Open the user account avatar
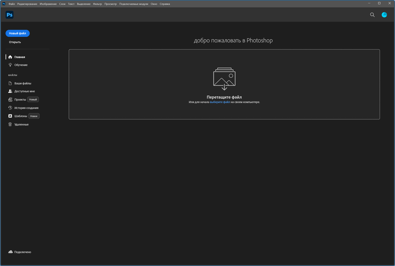The height and width of the screenshot is (266, 395). [x=384, y=15]
